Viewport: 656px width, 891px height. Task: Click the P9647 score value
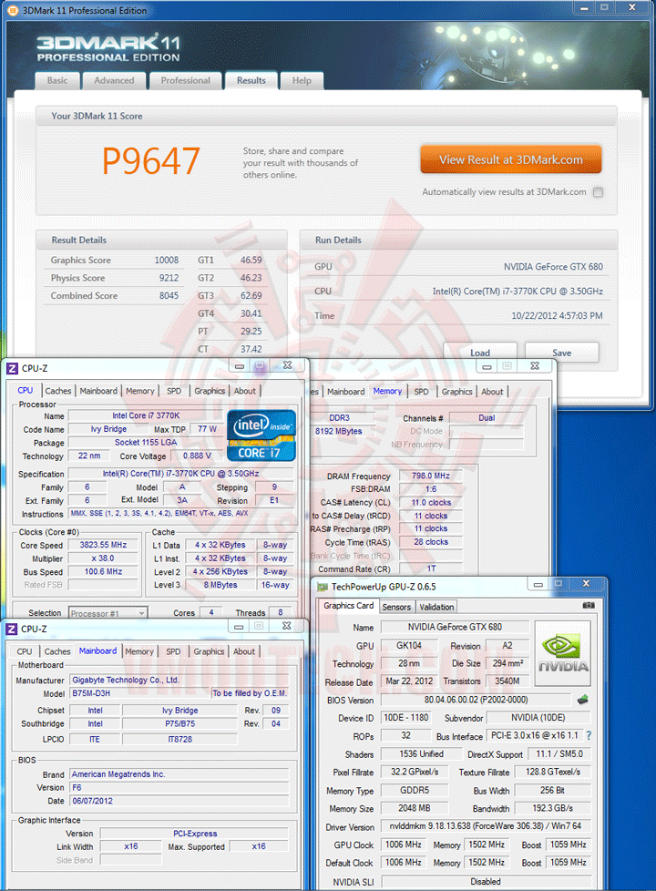pyautogui.click(x=150, y=161)
